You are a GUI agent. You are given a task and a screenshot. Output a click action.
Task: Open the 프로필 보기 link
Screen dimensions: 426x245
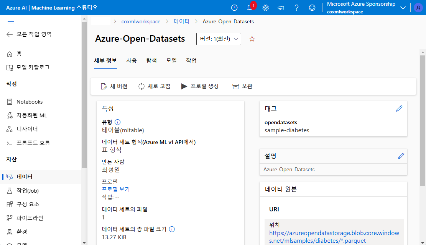click(116, 189)
